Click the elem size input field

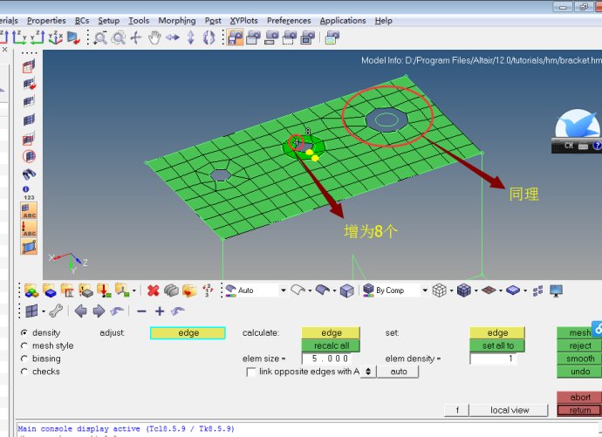[x=326, y=358]
